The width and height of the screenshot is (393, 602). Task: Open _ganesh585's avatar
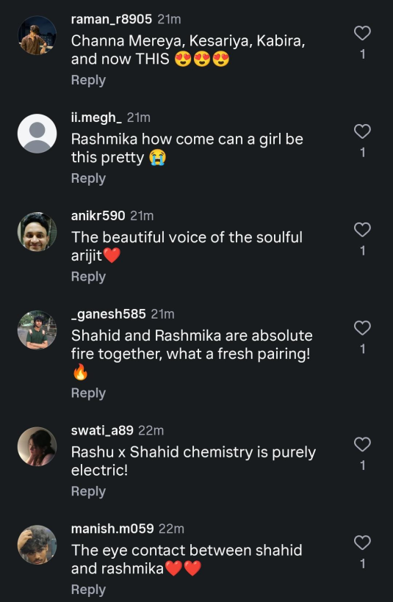pos(37,330)
